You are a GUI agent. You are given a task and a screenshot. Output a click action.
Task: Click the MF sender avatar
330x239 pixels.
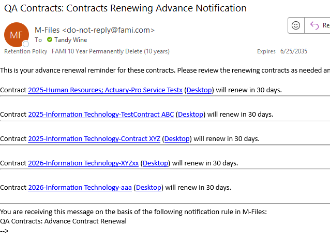tap(17, 35)
